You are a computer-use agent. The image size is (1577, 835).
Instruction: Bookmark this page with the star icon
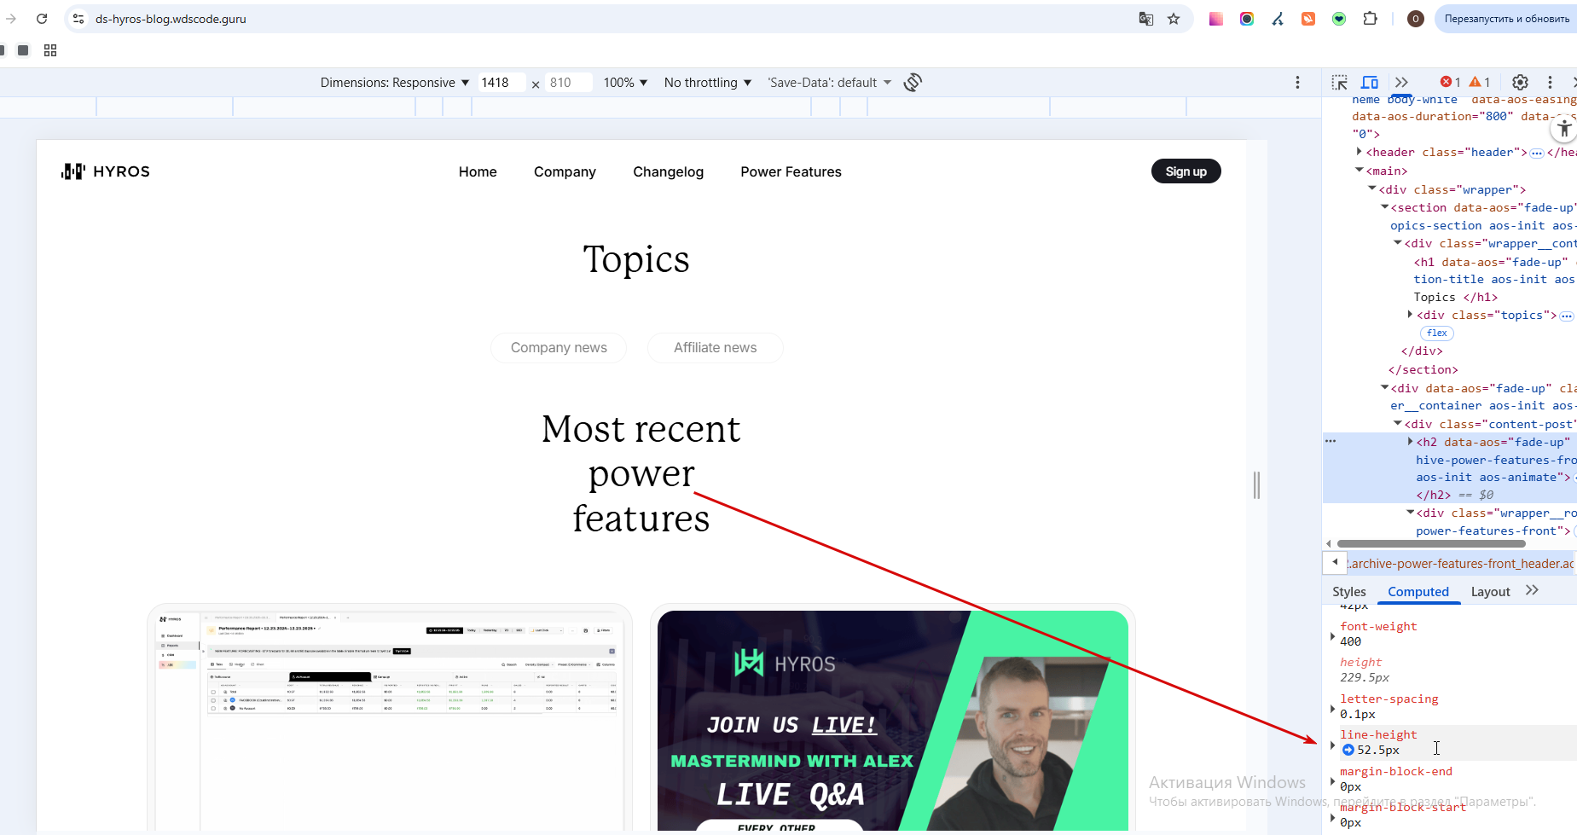(x=1174, y=18)
